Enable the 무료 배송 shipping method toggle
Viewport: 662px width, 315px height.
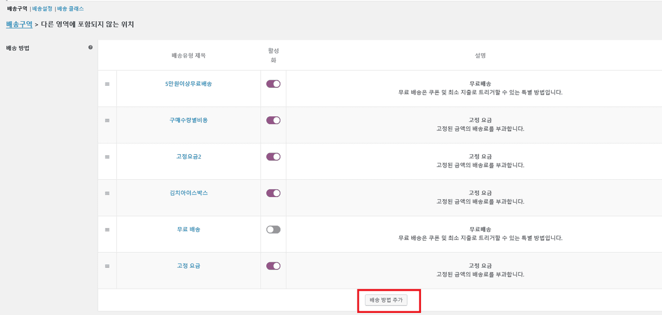[x=273, y=230]
